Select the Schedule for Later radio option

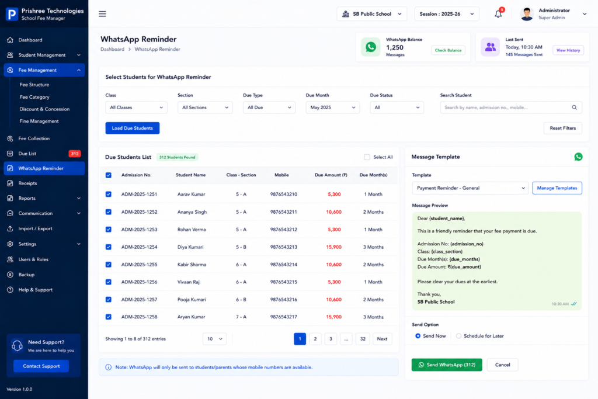[458, 336]
